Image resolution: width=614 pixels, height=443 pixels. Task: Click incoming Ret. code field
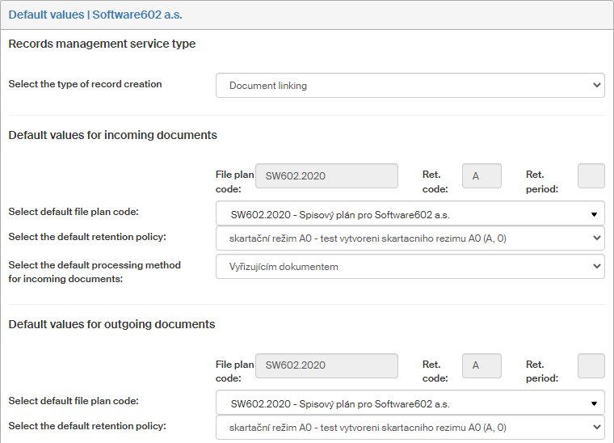tap(482, 176)
